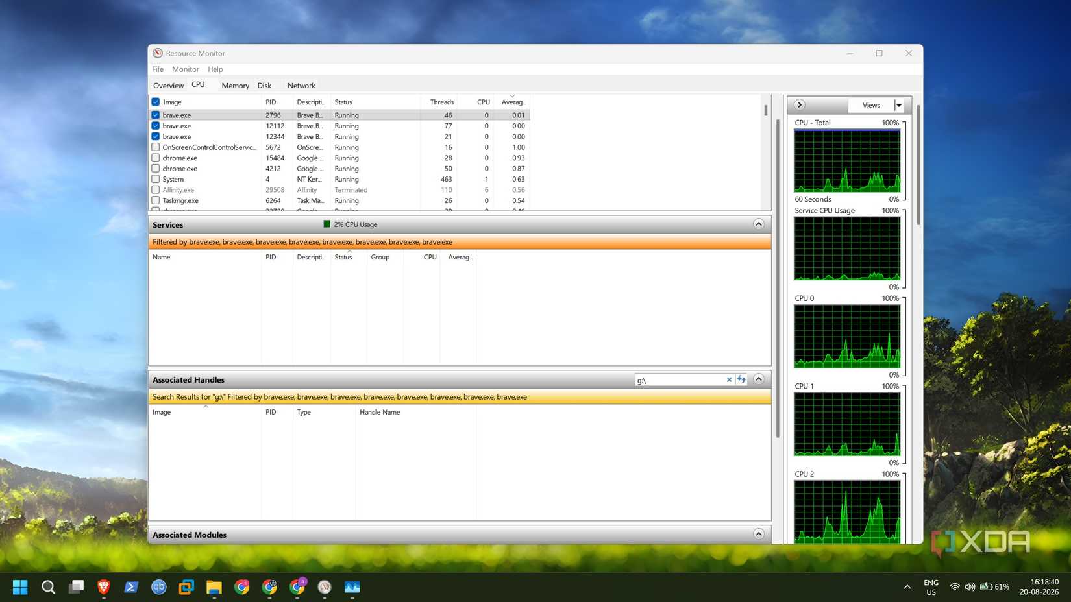This screenshot has width=1071, height=602.
Task: Sort processes by Threads column
Action: [x=441, y=102]
